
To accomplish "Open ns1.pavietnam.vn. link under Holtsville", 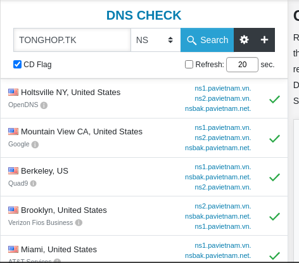I will (223, 88).
